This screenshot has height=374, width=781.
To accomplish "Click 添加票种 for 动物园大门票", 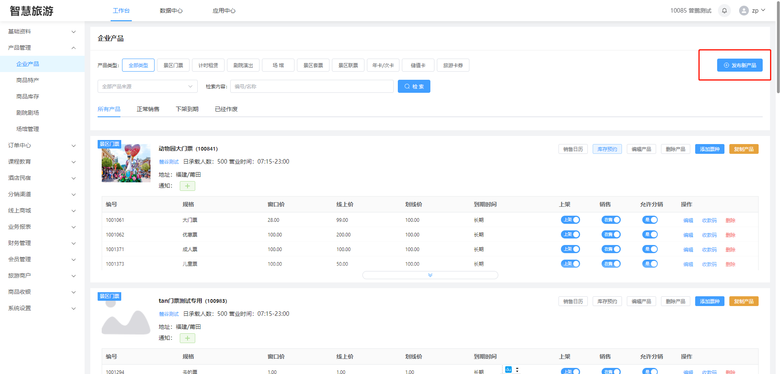I will click(x=709, y=149).
